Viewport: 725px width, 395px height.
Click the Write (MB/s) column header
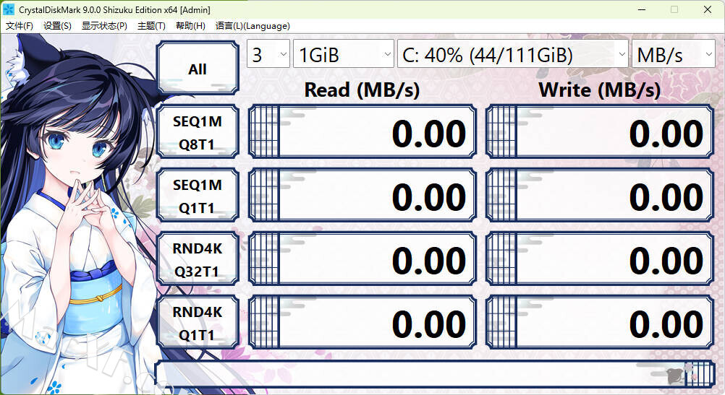coord(600,90)
